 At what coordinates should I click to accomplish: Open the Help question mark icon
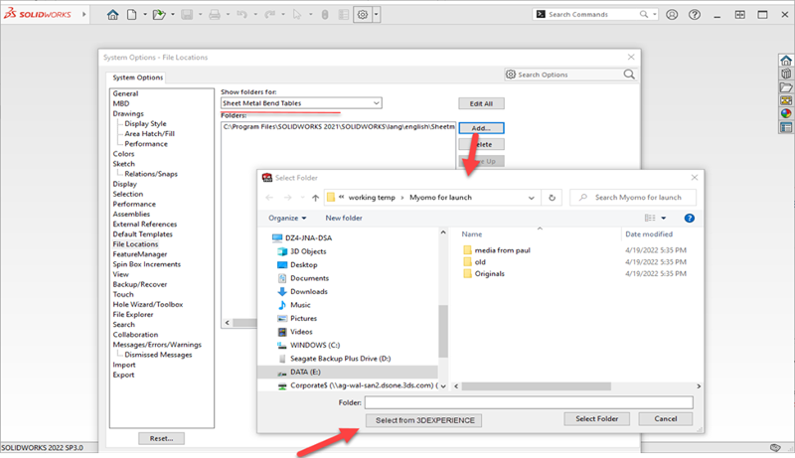(695, 15)
